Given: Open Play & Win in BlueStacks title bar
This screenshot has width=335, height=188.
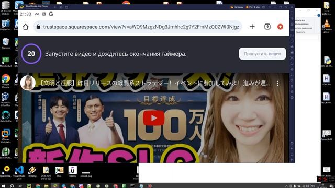Looking at the screenshot, I should coord(252,7).
